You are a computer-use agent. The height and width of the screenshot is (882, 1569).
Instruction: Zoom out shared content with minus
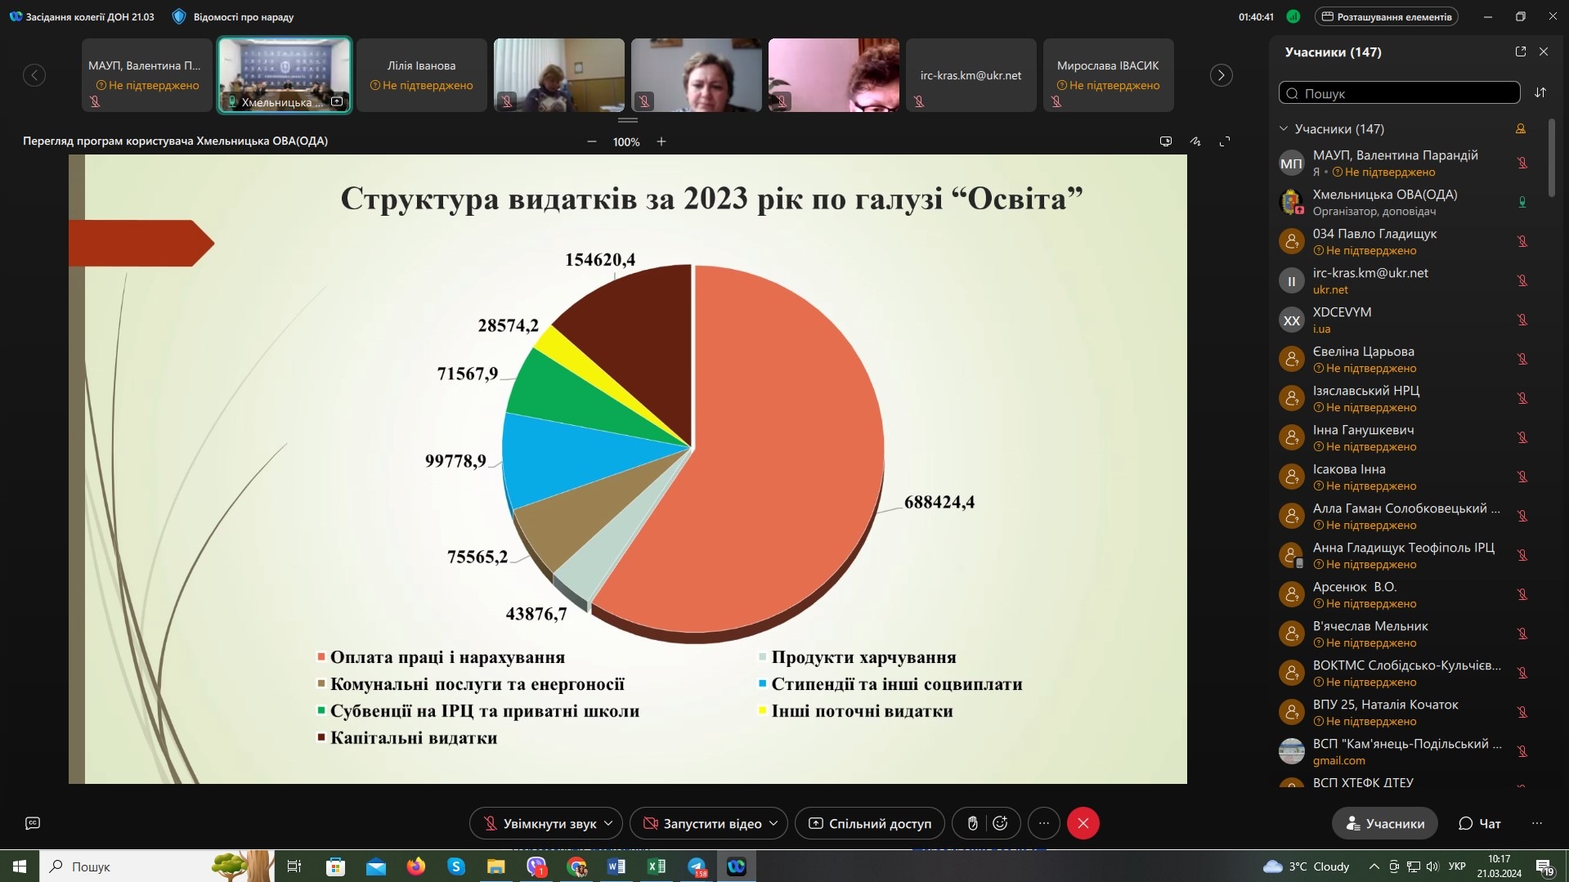pyautogui.click(x=591, y=141)
